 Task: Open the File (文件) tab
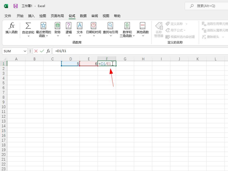click(x=8, y=16)
